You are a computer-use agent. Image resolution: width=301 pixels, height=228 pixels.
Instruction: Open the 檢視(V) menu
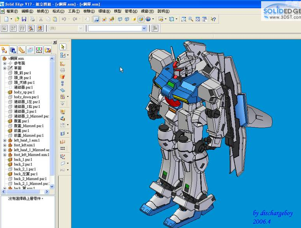43,11
